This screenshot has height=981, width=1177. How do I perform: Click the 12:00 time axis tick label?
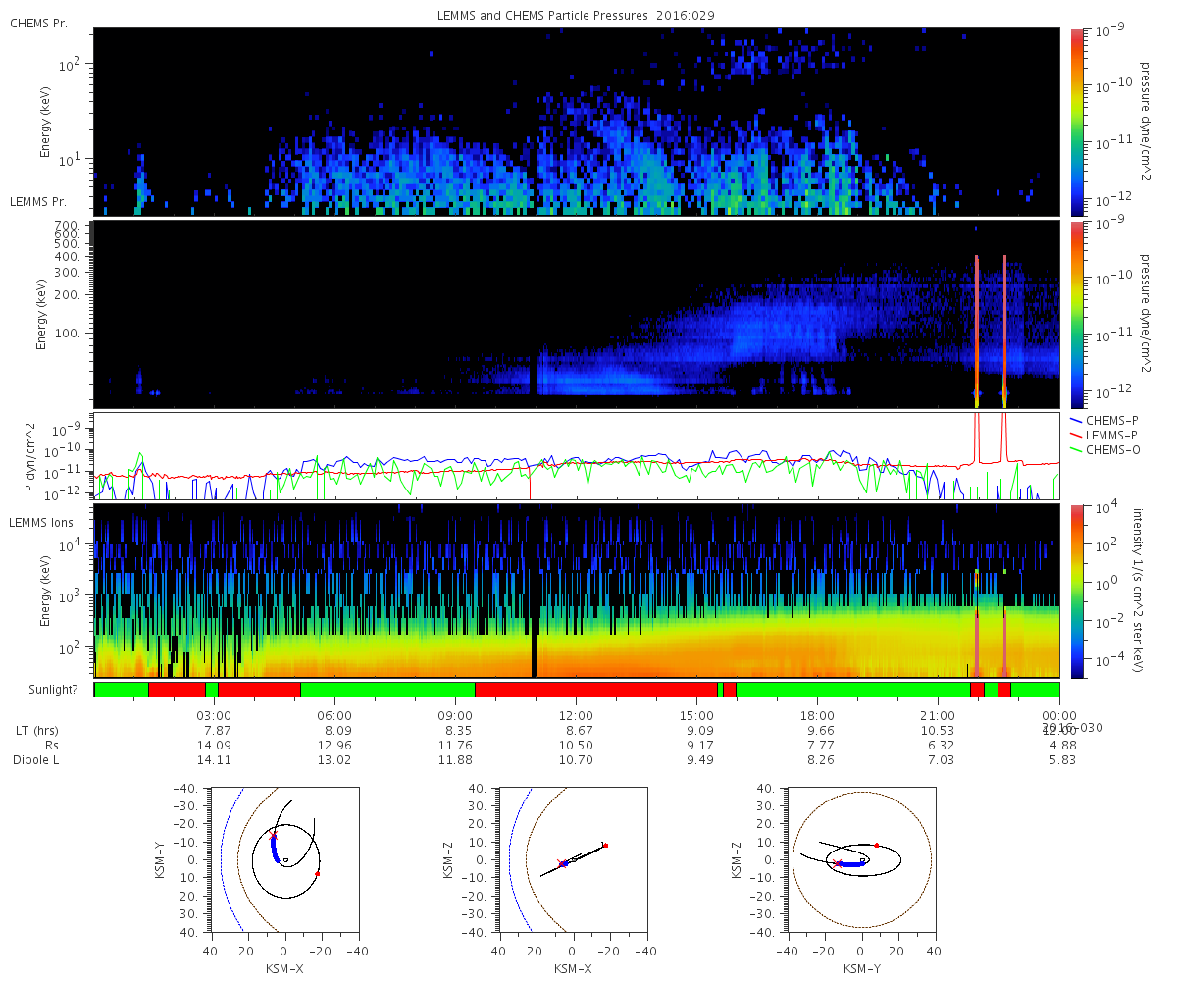tap(577, 715)
